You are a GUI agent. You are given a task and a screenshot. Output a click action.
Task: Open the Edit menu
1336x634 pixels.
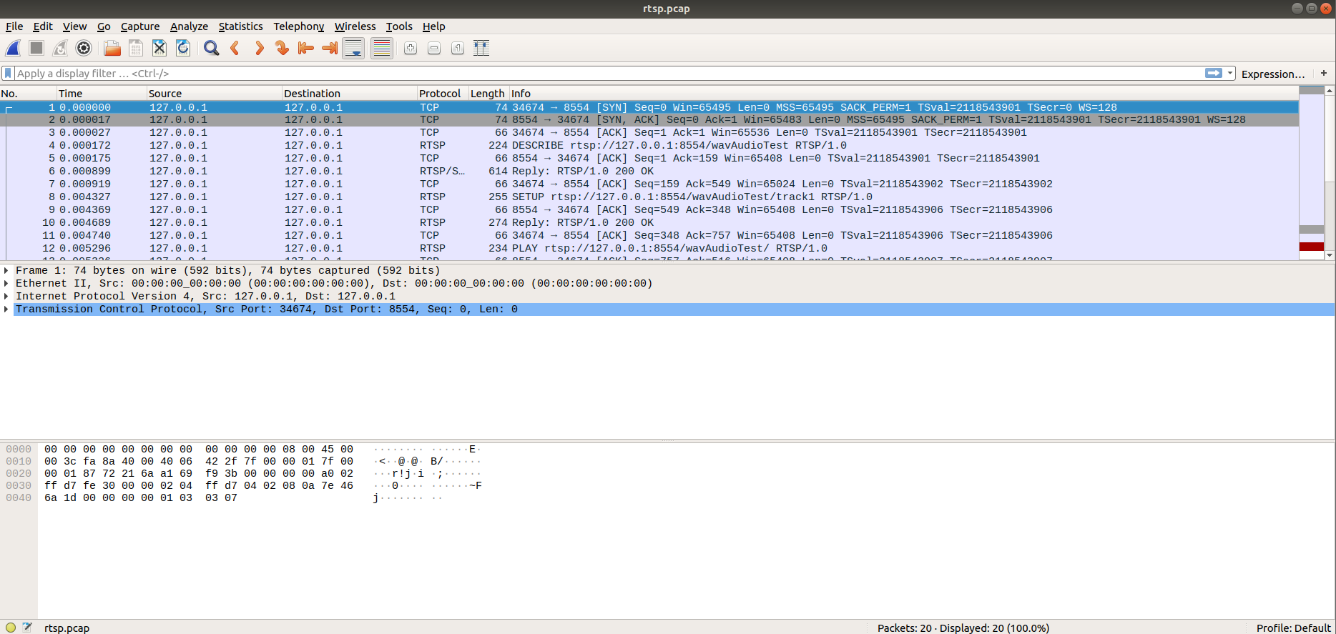pyautogui.click(x=43, y=26)
